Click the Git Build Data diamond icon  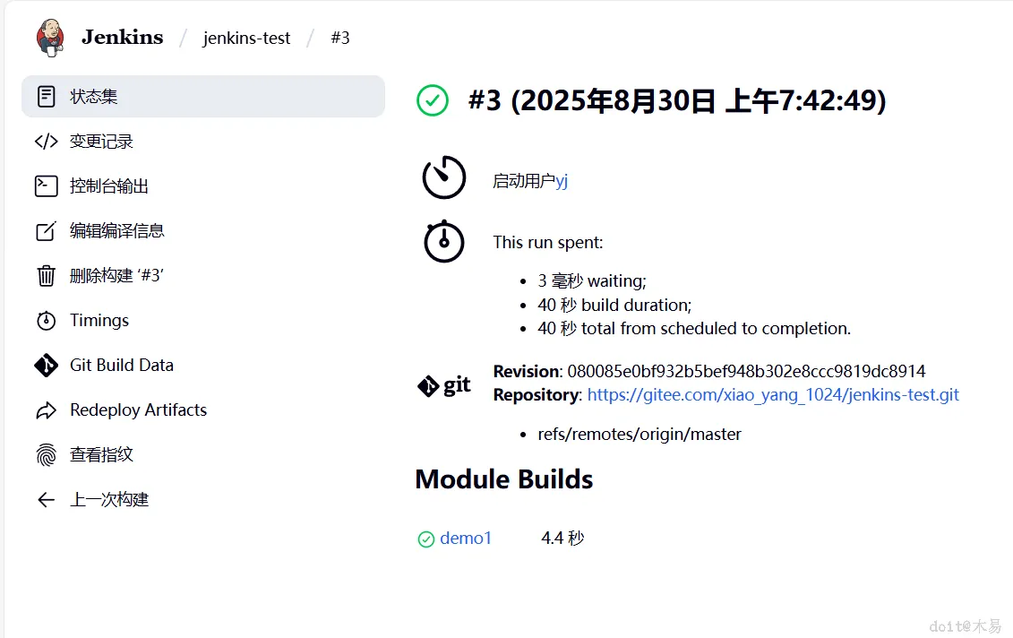(x=46, y=366)
